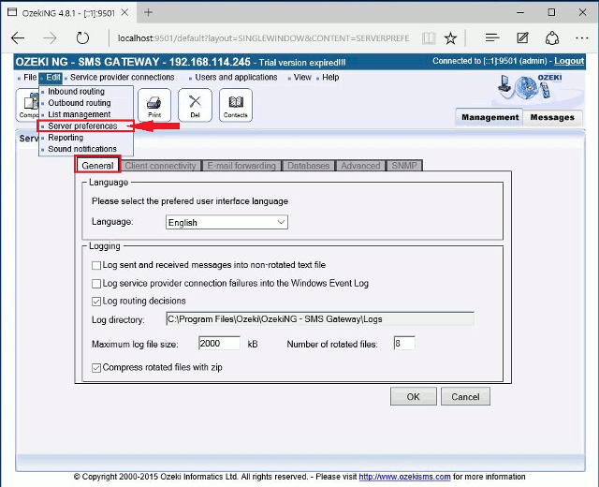Click the OK button
The image size is (599, 487).
[414, 396]
